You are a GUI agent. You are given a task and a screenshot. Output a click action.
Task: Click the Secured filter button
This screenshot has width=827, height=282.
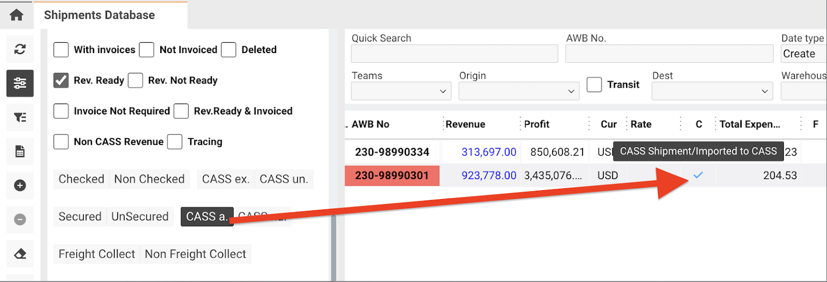coord(80,217)
